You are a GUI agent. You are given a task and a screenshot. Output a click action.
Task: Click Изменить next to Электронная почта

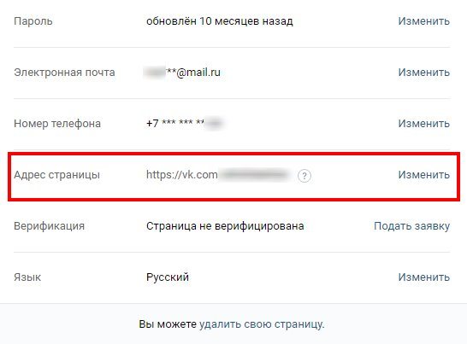[424, 73]
